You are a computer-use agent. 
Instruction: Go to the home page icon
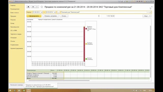[x=28, y=7]
